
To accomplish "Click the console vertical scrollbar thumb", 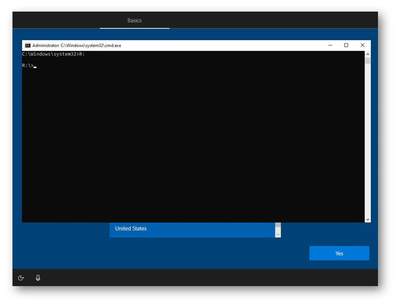I will point(368,61).
